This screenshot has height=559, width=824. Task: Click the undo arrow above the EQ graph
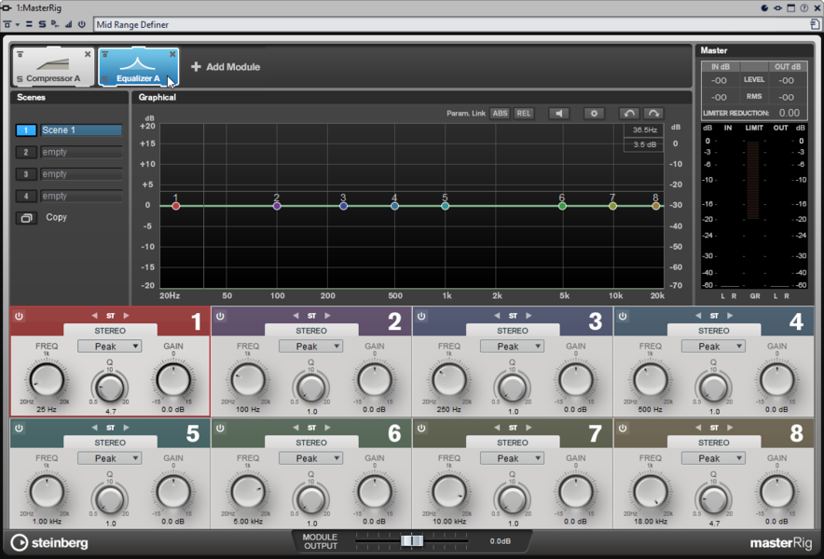pos(629,114)
